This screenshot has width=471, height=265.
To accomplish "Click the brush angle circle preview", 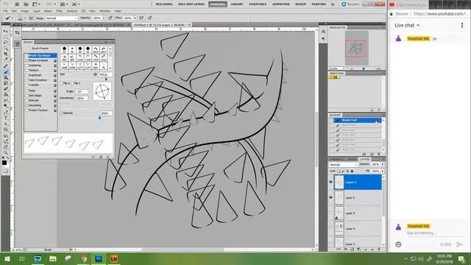I will (102, 91).
